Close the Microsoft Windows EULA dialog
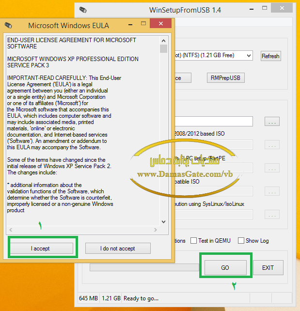This screenshot has width=300, height=311. pos(161,23)
